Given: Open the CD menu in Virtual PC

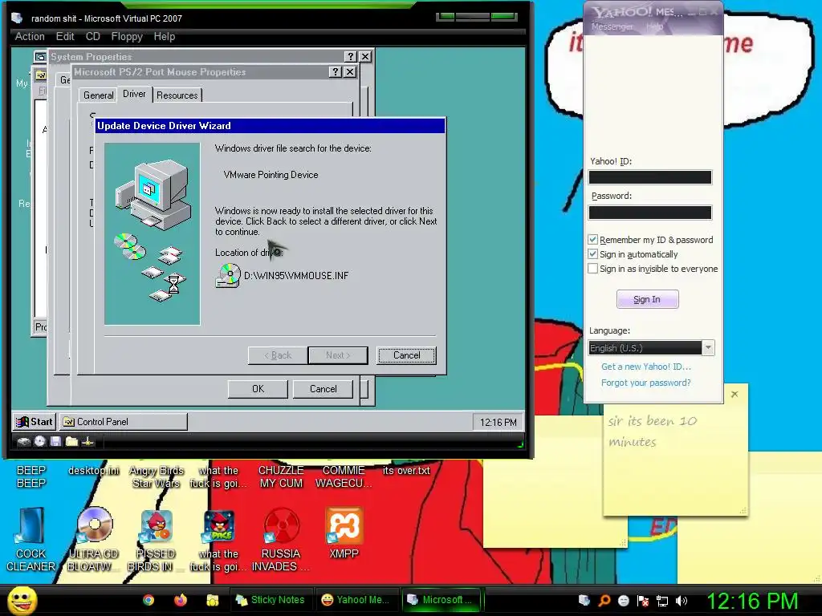Looking at the screenshot, I should [93, 37].
